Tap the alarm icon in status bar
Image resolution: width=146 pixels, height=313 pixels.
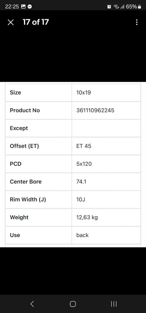pos(109,7)
